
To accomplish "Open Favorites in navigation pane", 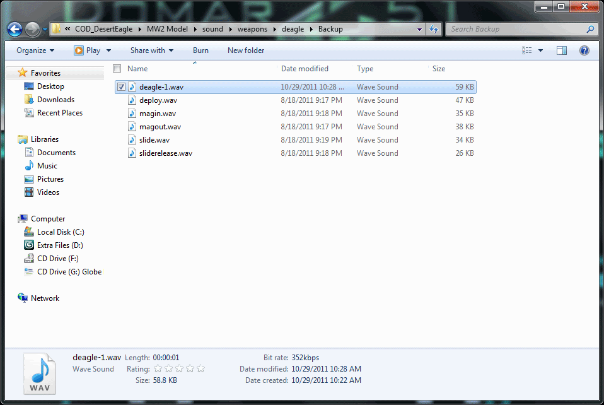I will click(45, 73).
